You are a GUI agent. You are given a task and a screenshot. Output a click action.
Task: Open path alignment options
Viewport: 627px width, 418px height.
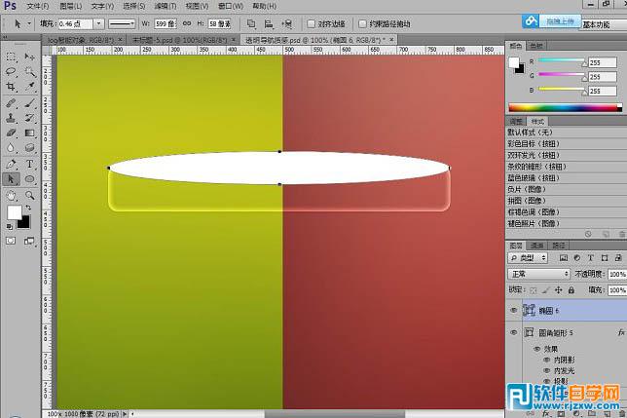(269, 24)
